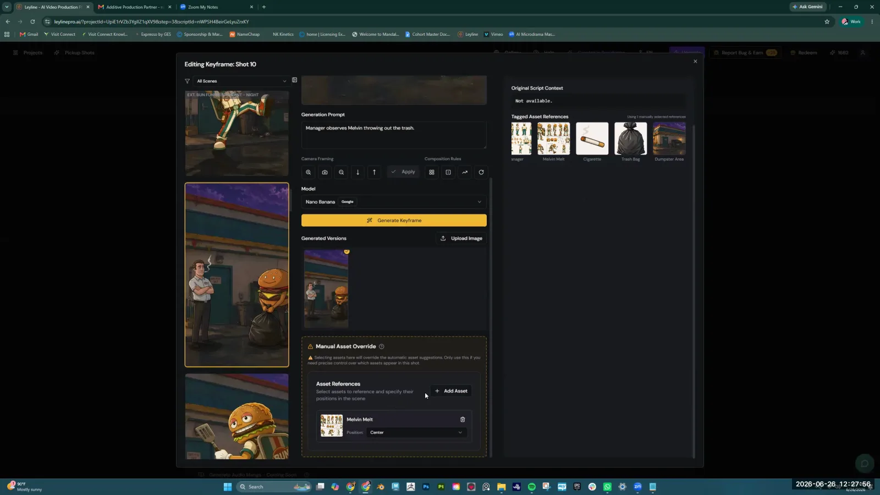Select the split-frame composition rule icon
This screenshot has width=880, height=495.
tap(448, 172)
